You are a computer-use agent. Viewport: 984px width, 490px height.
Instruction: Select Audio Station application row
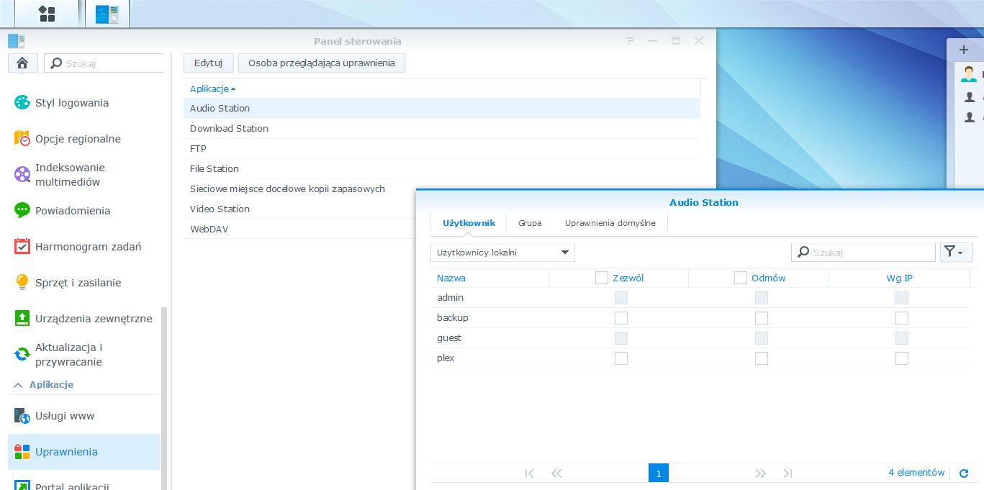442,109
